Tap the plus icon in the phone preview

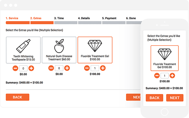pos(172,76)
